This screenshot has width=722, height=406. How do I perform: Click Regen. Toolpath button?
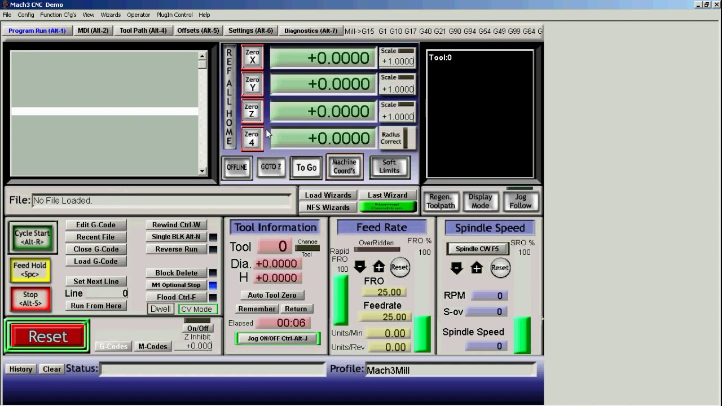click(441, 201)
